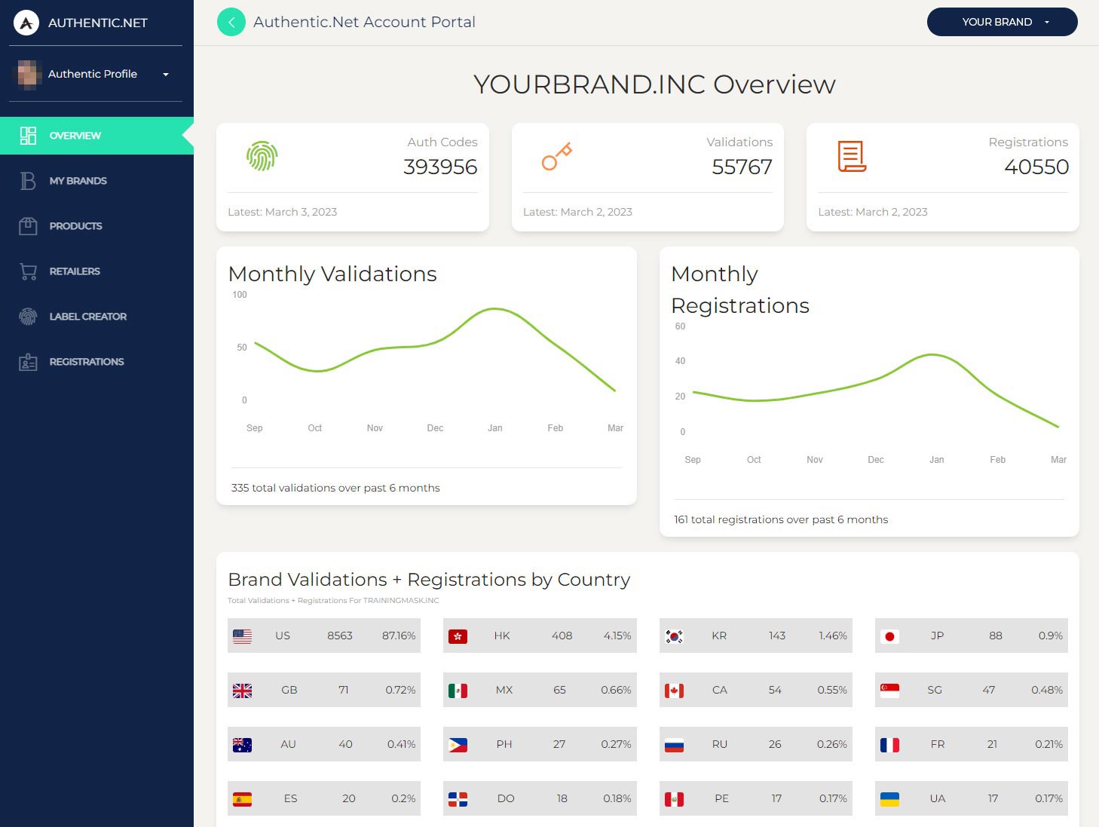Click the Hong Kong flag icon
Image resolution: width=1099 pixels, height=827 pixels.
458,636
